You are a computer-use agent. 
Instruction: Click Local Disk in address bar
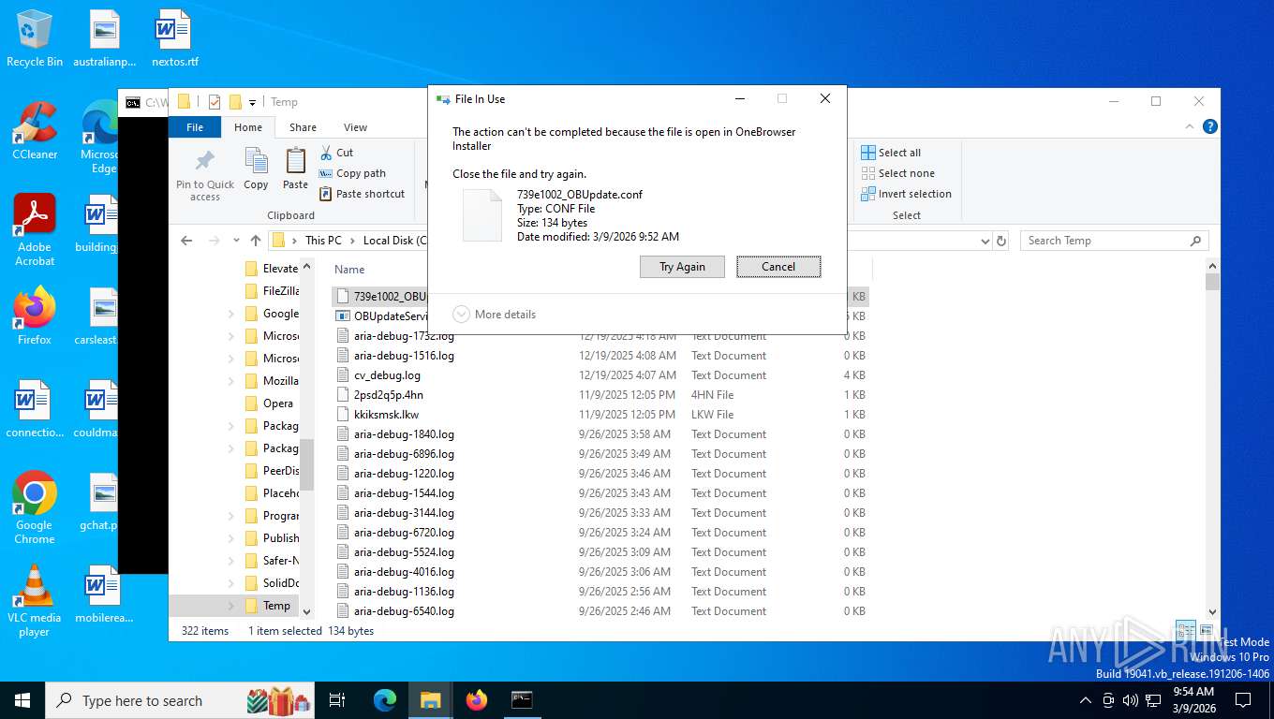394,241
